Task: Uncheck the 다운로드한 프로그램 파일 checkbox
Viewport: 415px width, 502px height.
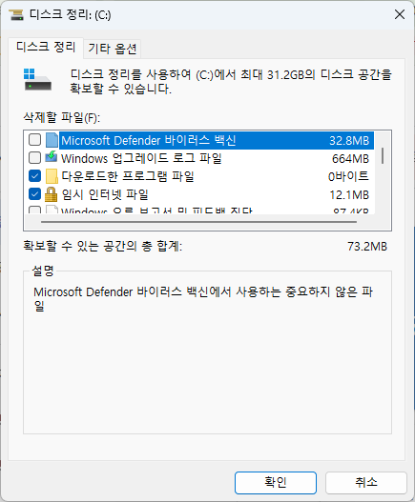Action: (34, 176)
